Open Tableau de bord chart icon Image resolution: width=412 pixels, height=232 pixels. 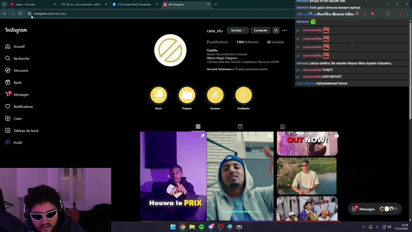pos(8,130)
